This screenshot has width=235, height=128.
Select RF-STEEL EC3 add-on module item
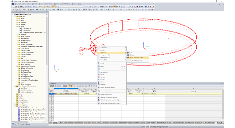pos(33,112)
